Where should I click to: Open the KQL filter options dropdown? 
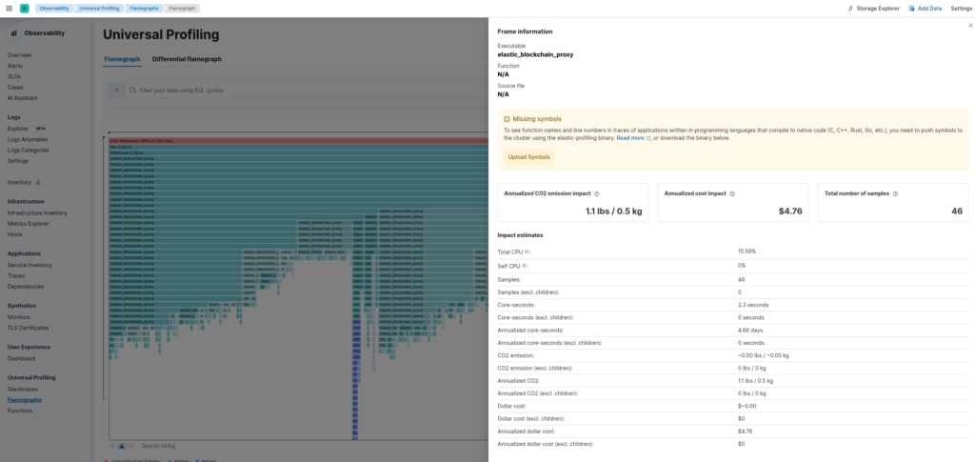pos(116,90)
